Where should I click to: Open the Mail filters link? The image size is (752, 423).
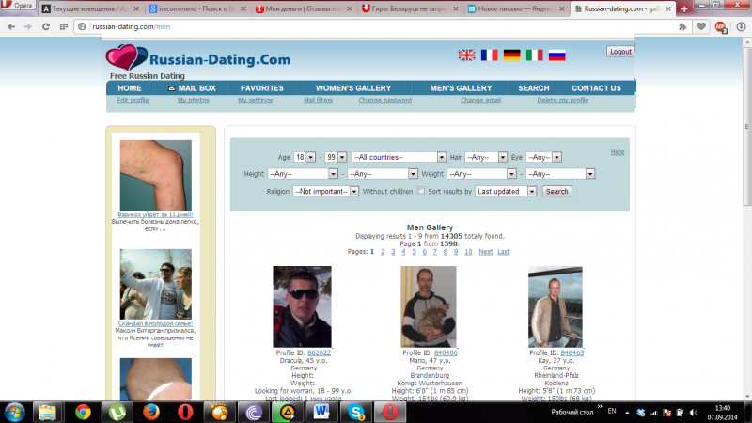[318, 101]
